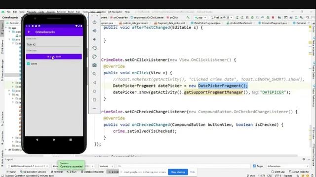The image size is (316, 177).
Task: Open the TODO tool window button
Action: point(11,172)
